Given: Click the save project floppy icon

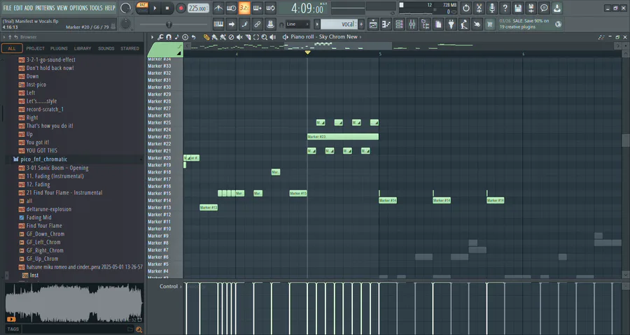Looking at the screenshot, I should click(x=518, y=8).
